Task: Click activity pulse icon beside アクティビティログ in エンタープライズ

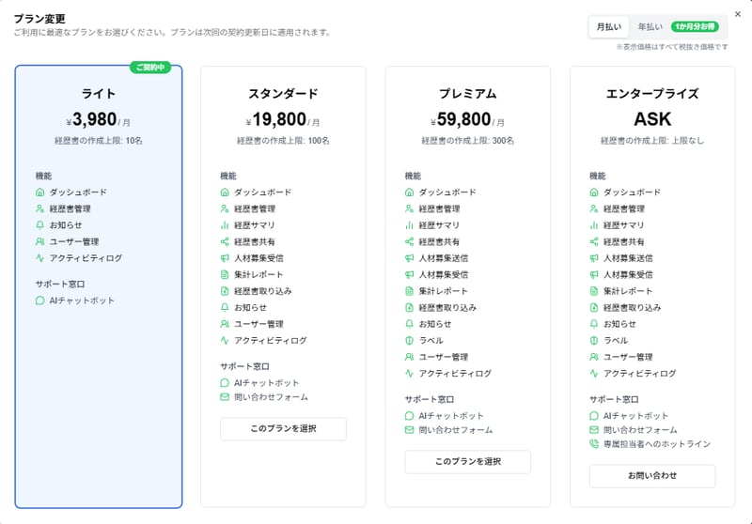Action: point(594,373)
